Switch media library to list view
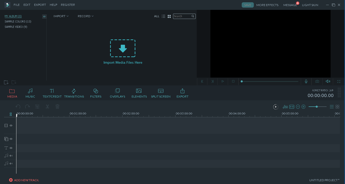 163,16
